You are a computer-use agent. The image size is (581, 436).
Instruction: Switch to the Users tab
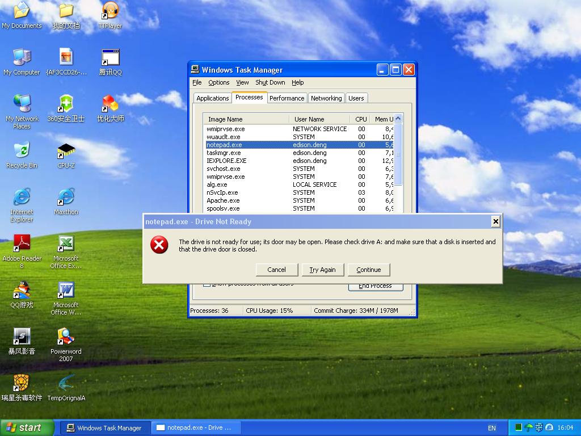(356, 98)
